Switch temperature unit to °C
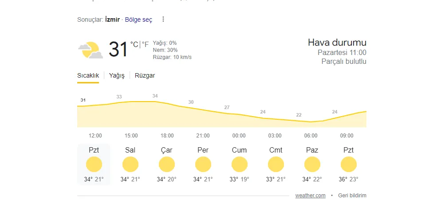Image resolution: width=445 pixels, height=200 pixels. pyautogui.click(x=134, y=44)
